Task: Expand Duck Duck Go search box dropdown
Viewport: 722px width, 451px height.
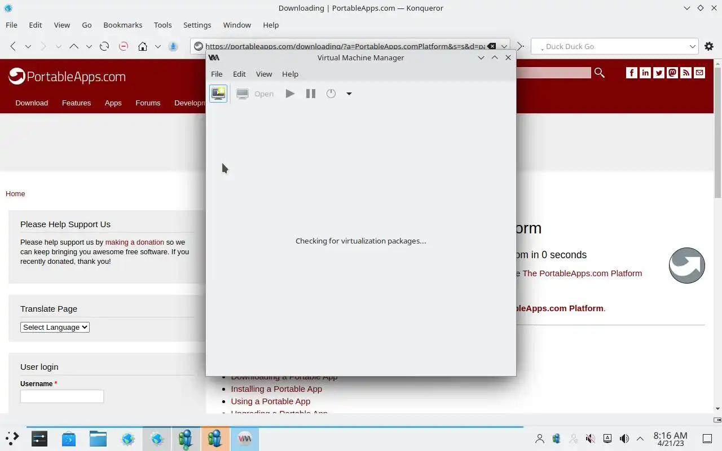Action: point(693,46)
